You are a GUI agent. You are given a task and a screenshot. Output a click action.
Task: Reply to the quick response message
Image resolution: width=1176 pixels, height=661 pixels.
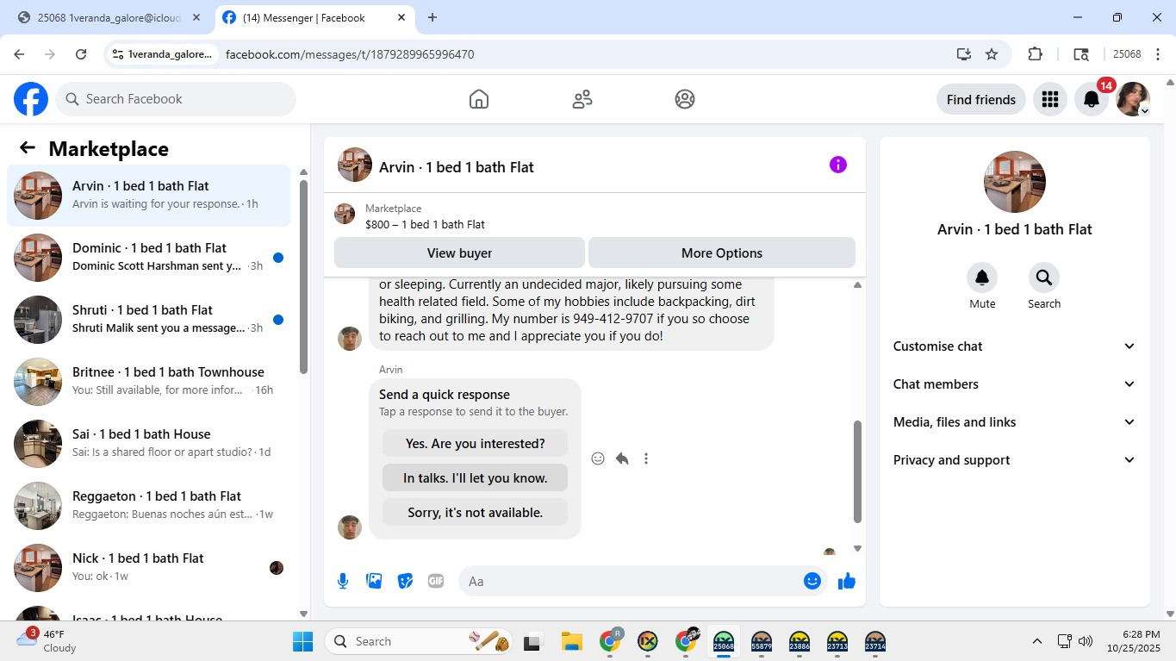(x=622, y=458)
